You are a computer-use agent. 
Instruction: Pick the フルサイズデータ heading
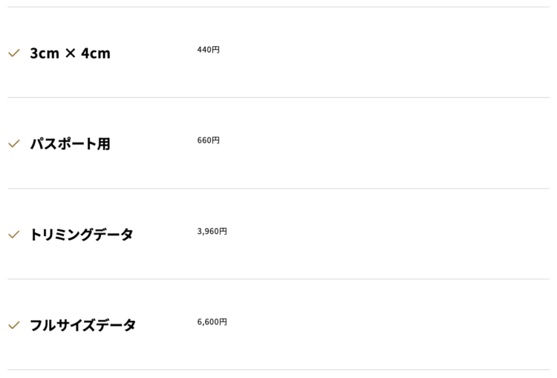(x=82, y=325)
